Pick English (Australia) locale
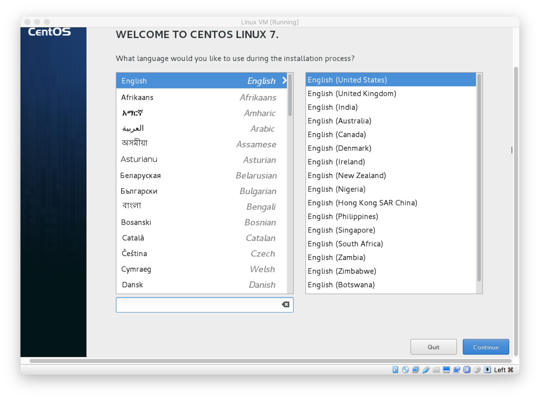The width and height of the screenshot is (540, 399). coord(391,121)
